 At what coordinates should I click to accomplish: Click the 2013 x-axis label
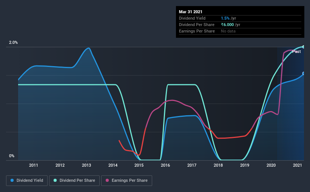86,165
